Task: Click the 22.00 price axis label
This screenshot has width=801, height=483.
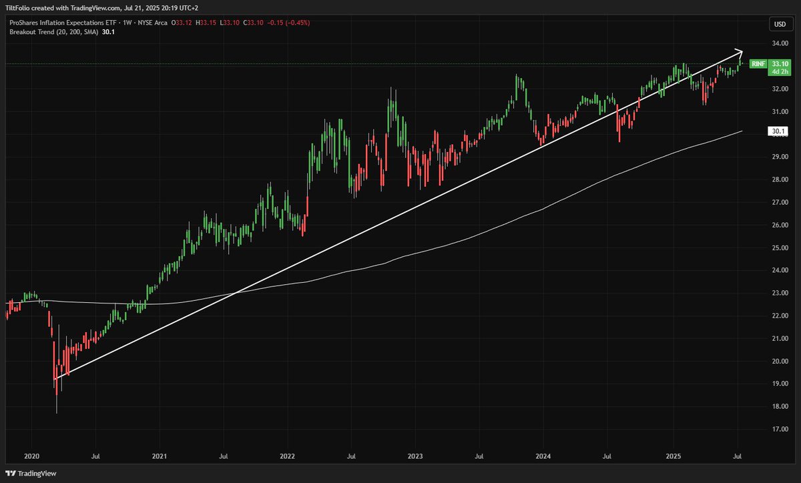Action: pyautogui.click(x=782, y=316)
